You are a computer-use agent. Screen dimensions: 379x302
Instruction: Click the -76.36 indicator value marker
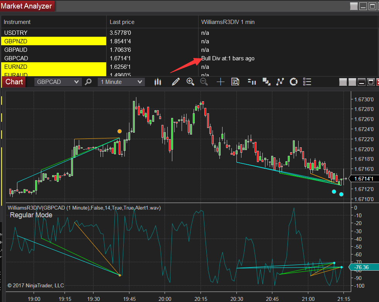point(364,267)
